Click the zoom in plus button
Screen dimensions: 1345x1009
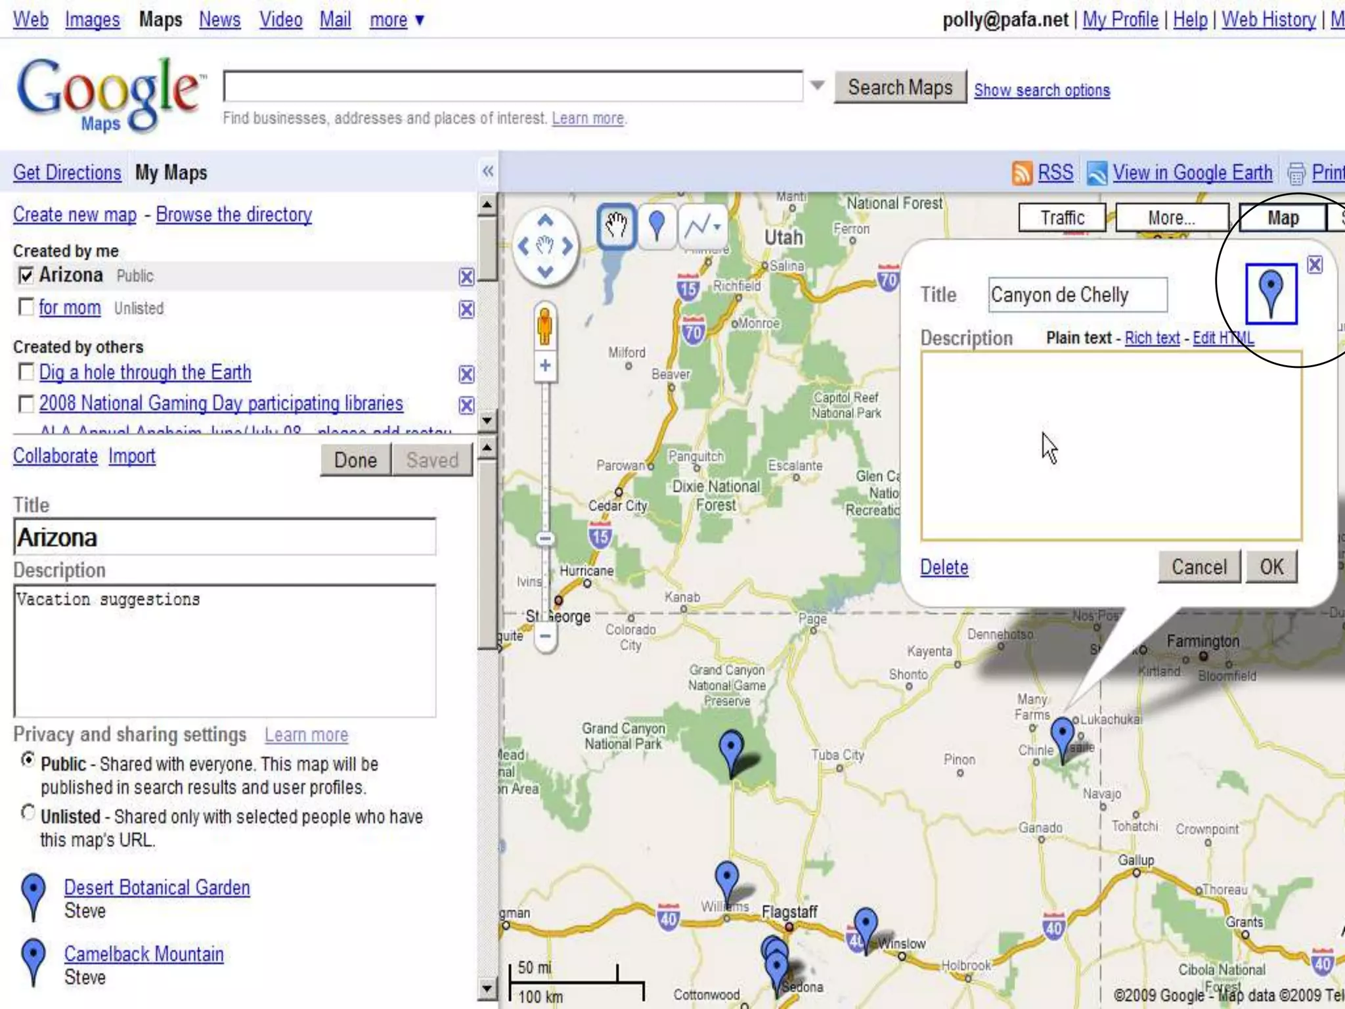pos(545,366)
